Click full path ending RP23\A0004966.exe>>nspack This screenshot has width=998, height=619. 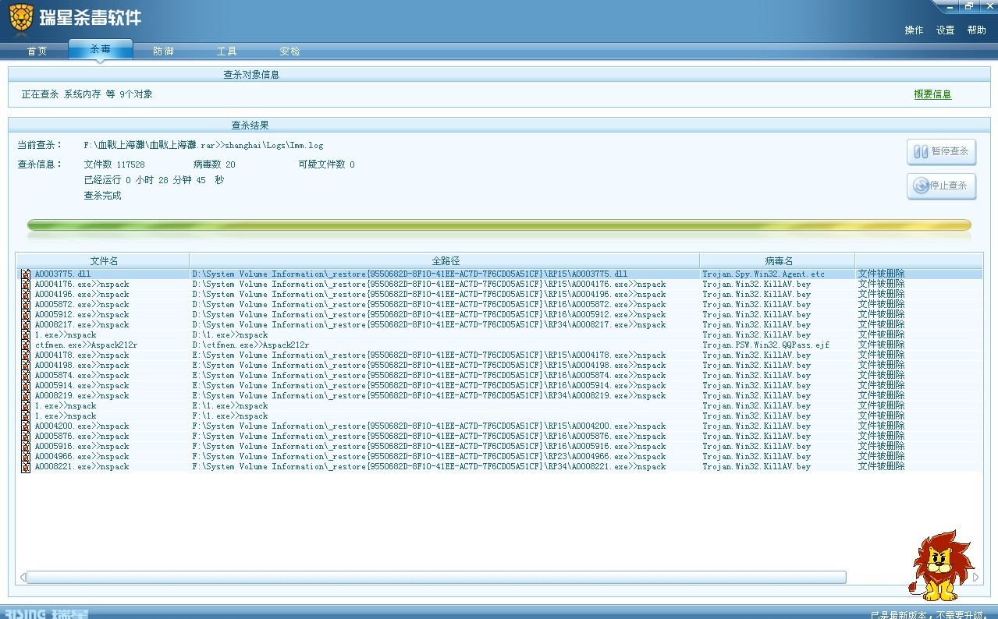click(x=429, y=457)
